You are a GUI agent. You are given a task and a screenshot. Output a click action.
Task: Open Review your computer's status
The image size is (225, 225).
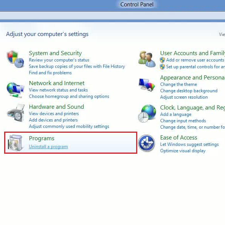pyautogui.click(x=59, y=60)
